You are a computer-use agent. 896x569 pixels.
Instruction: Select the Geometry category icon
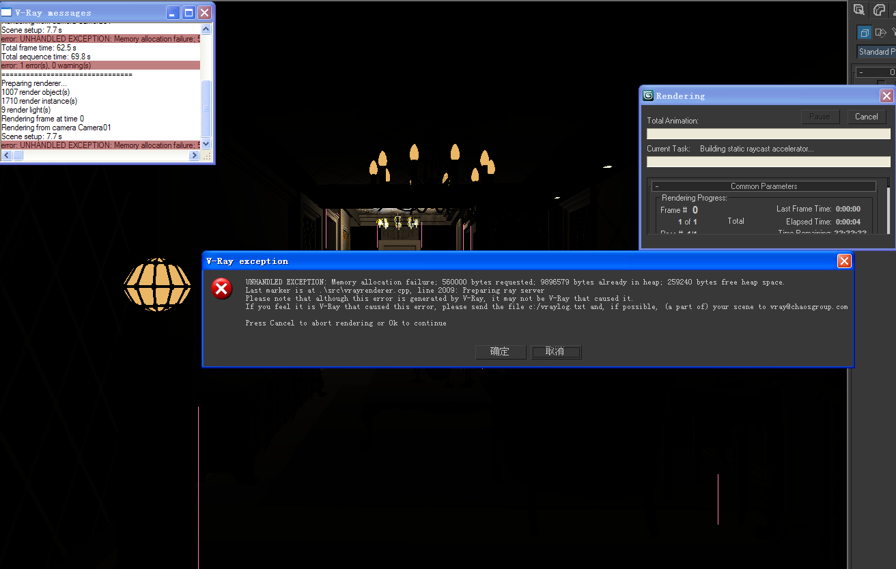[x=865, y=33]
